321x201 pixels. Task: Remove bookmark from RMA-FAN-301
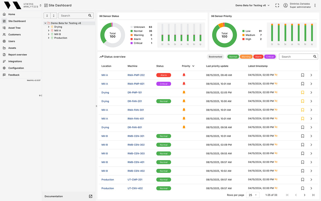[303, 110]
